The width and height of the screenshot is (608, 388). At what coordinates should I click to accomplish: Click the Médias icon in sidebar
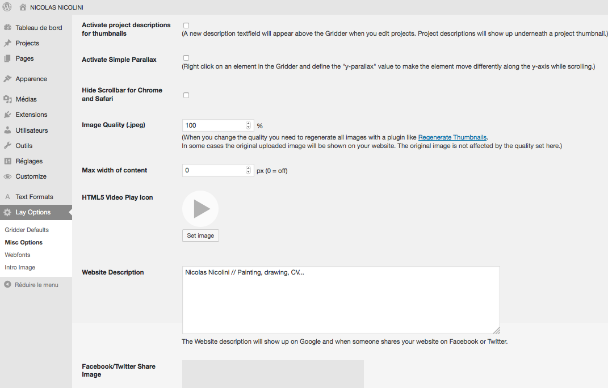pos(7,99)
